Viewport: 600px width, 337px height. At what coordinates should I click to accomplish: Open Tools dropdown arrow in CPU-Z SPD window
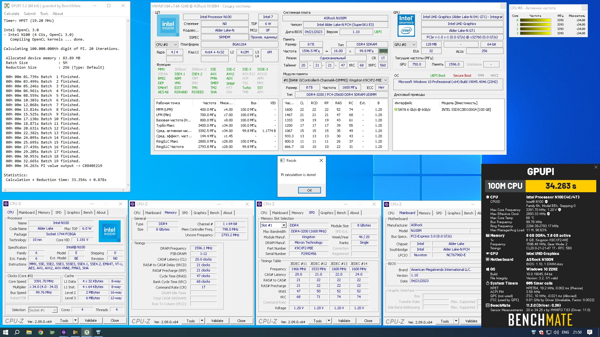coord(329,321)
